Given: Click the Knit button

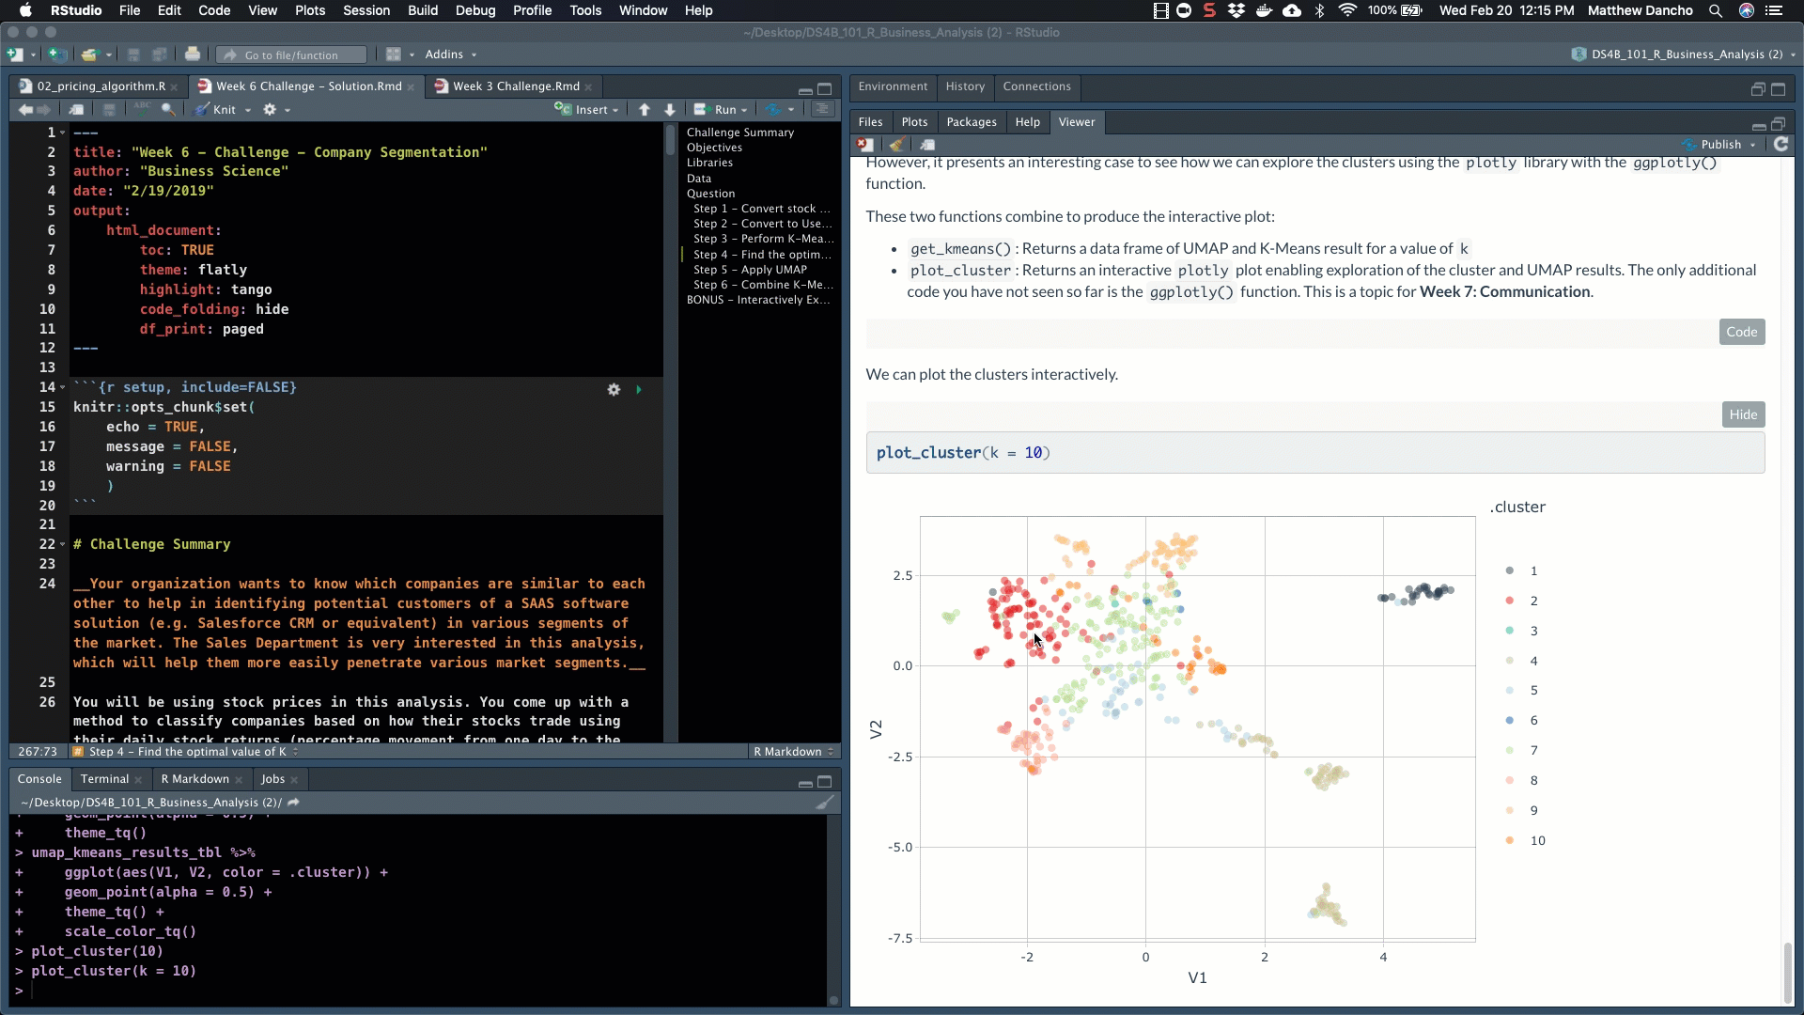Looking at the screenshot, I should [x=216, y=110].
